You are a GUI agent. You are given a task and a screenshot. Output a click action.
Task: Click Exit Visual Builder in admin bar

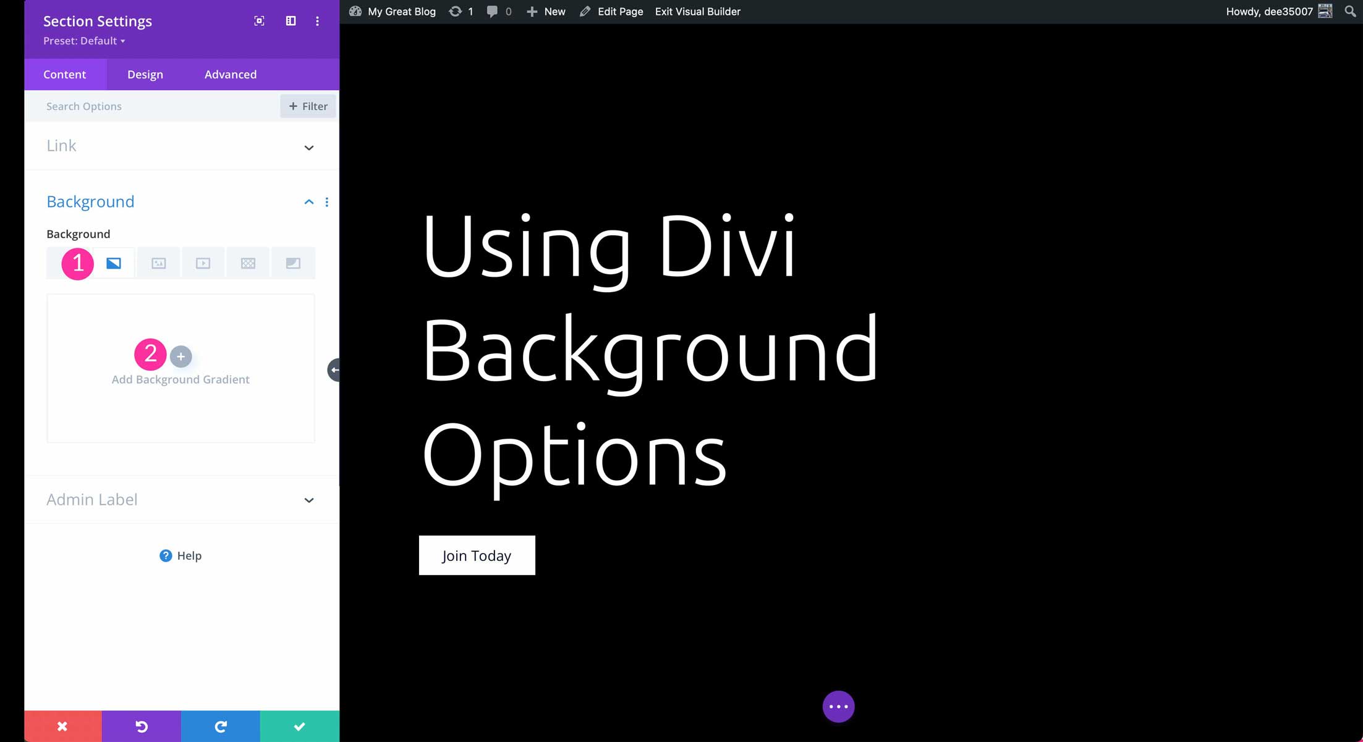pos(697,11)
